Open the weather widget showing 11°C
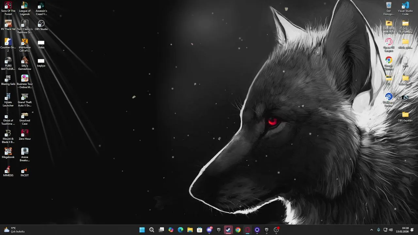The height and width of the screenshot is (235, 418). [14, 230]
